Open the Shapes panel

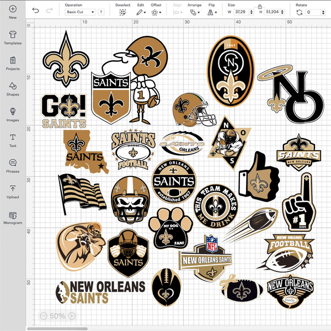coord(13,89)
